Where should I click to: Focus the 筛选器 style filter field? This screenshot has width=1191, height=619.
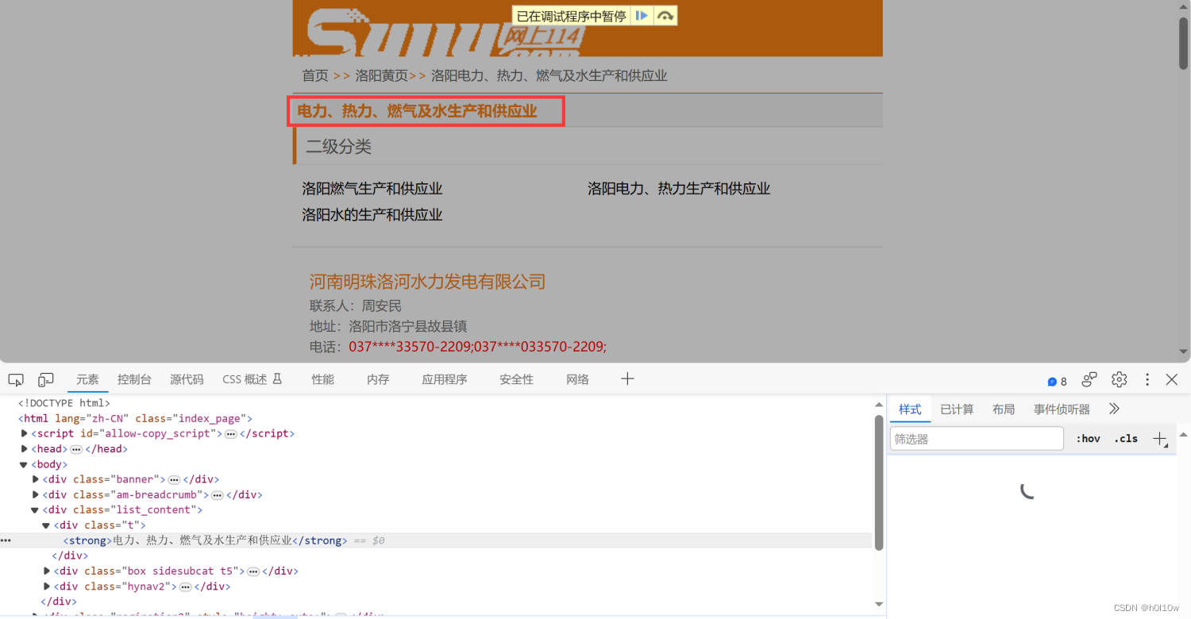click(977, 439)
